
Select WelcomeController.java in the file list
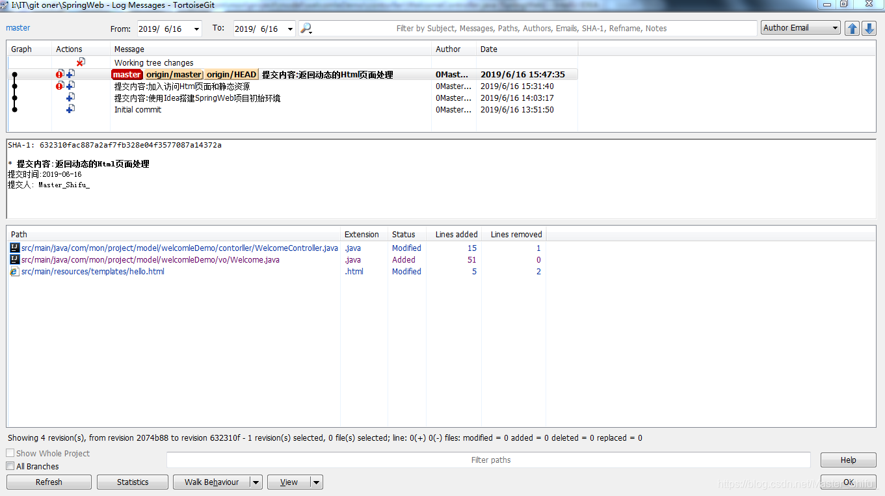click(179, 248)
